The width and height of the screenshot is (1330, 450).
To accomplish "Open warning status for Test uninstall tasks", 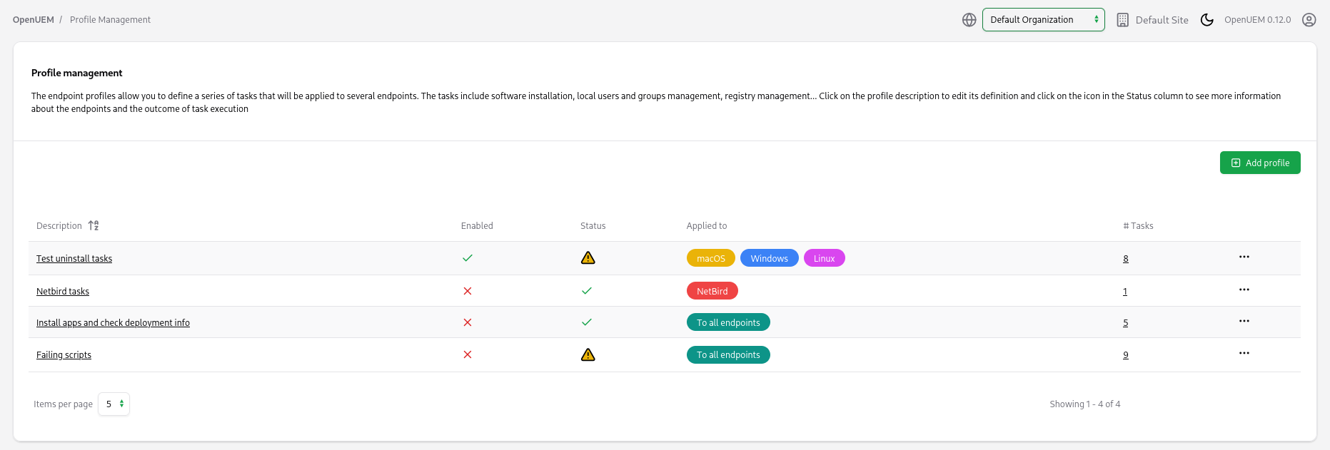I will point(588,258).
